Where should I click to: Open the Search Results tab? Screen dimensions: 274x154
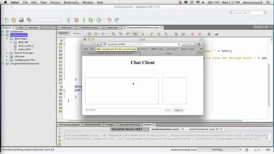pyautogui.click(x=93, y=124)
